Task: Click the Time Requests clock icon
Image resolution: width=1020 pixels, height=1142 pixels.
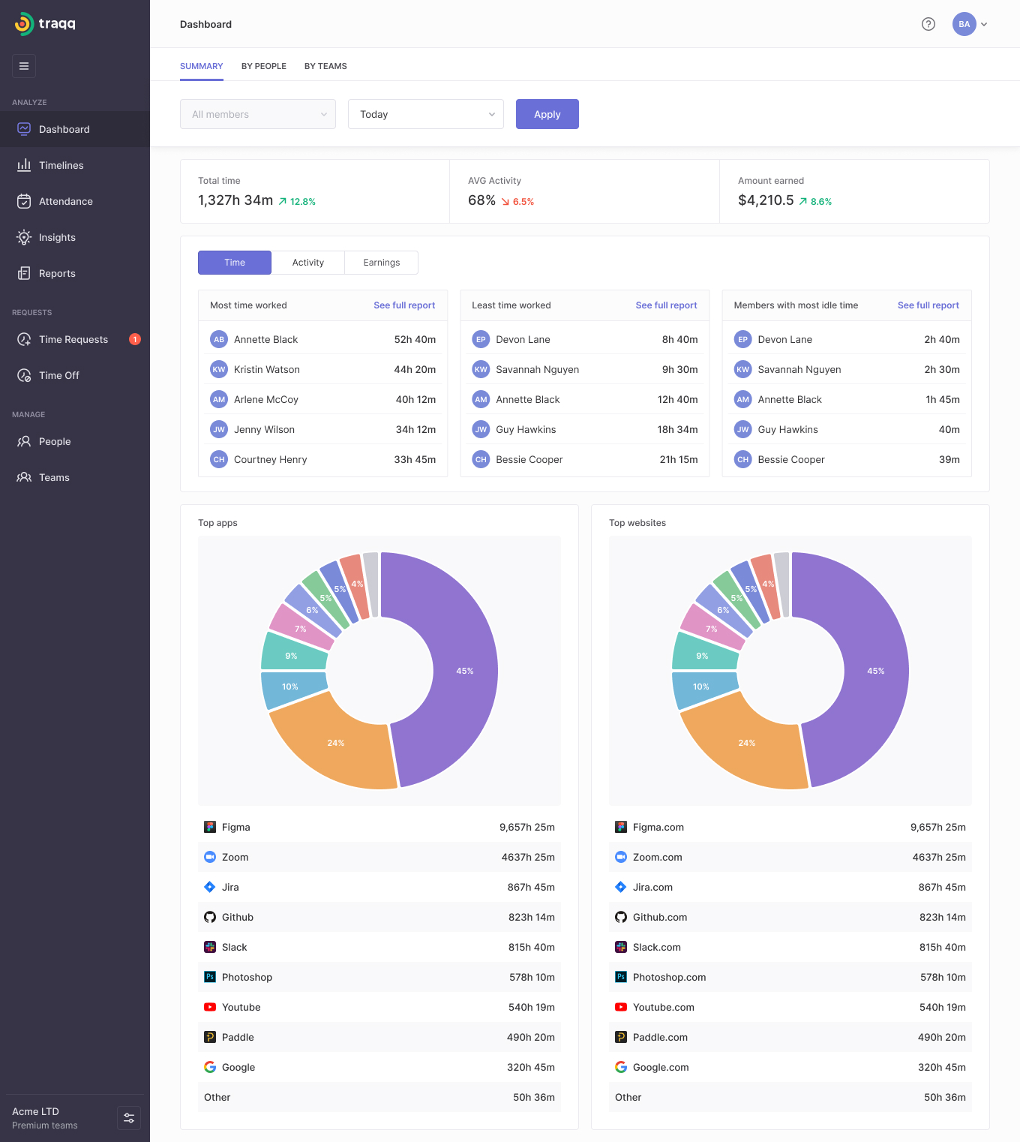Action: tap(24, 339)
